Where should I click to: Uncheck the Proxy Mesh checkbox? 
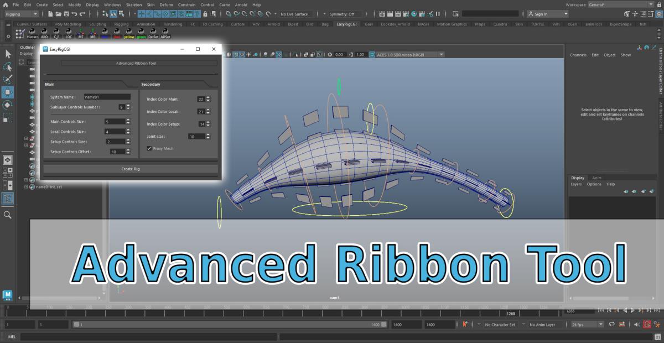pyautogui.click(x=149, y=148)
